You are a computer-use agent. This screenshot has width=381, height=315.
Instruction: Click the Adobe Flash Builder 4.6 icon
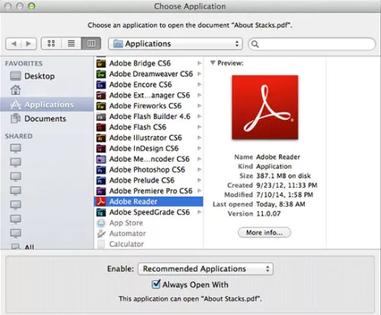101,117
